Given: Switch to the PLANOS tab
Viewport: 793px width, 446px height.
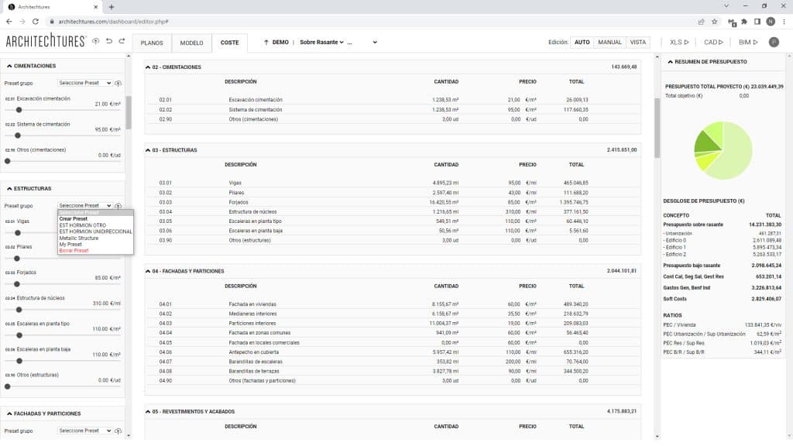Looking at the screenshot, I should pyautogui.click(x=152, y=43).
